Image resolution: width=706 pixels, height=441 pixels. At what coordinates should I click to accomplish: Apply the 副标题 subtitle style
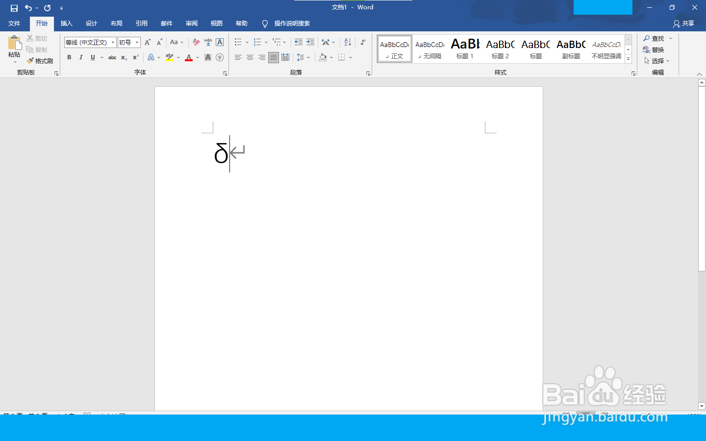tap(571, 49)
